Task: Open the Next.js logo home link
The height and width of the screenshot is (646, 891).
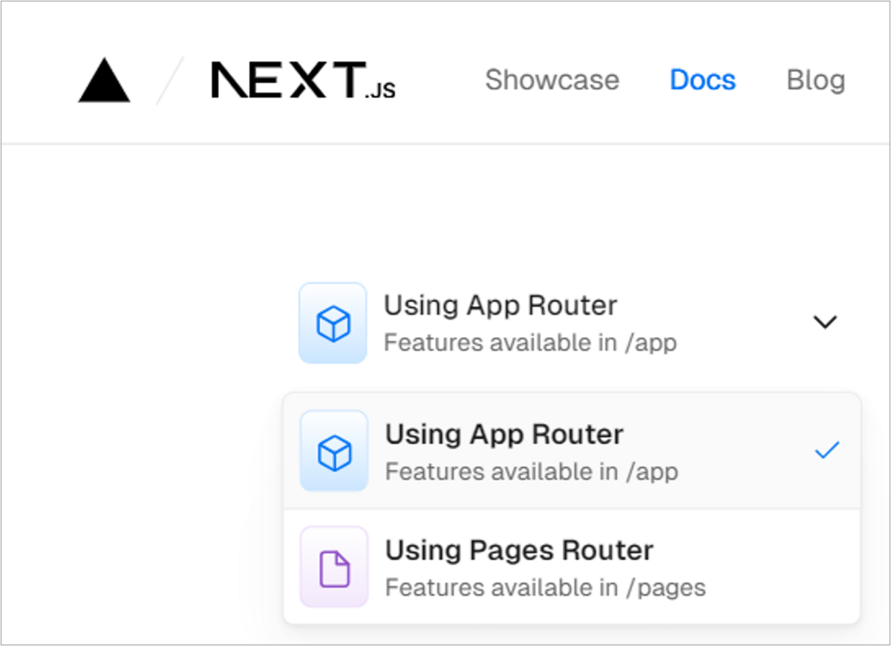Action: point(303,80)
